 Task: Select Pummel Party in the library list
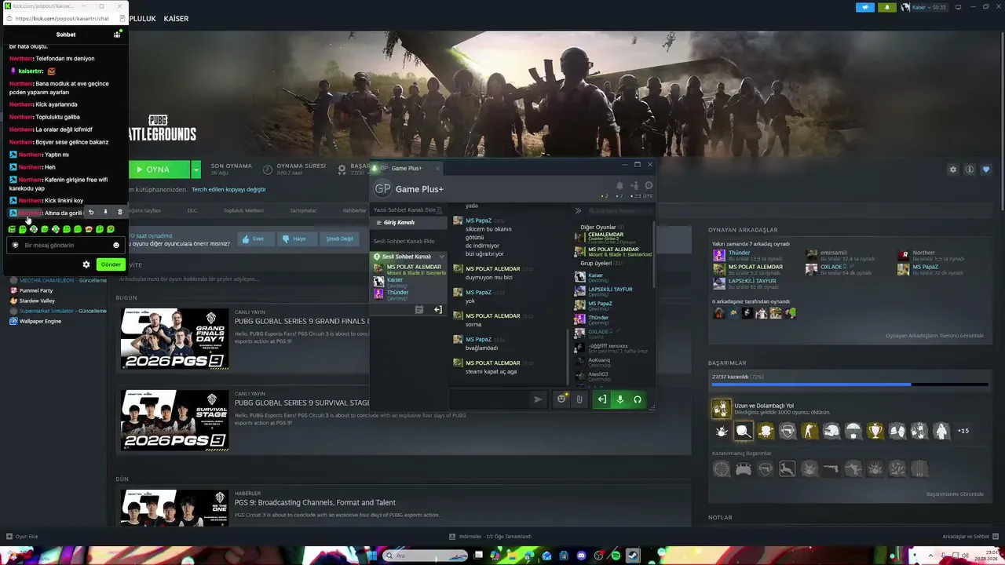tap(35, 290)
